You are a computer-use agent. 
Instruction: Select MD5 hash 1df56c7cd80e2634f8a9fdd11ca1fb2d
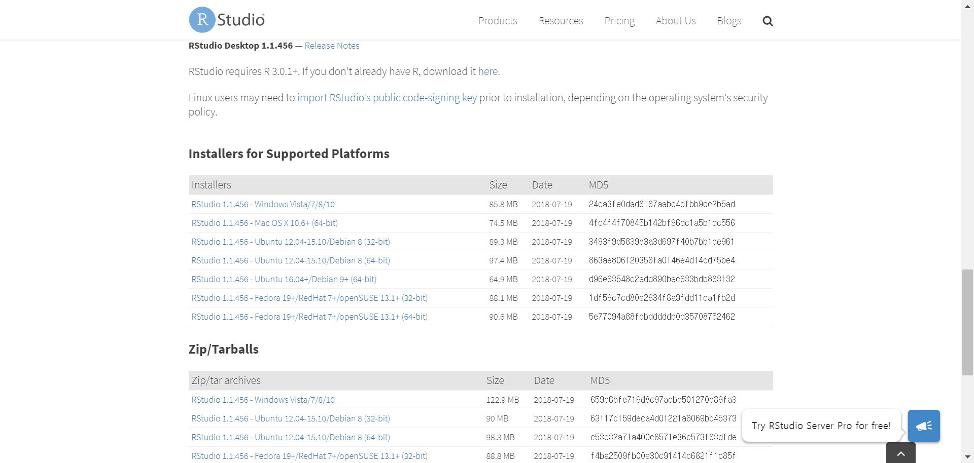pyautogui.click(x=662, y=298)
